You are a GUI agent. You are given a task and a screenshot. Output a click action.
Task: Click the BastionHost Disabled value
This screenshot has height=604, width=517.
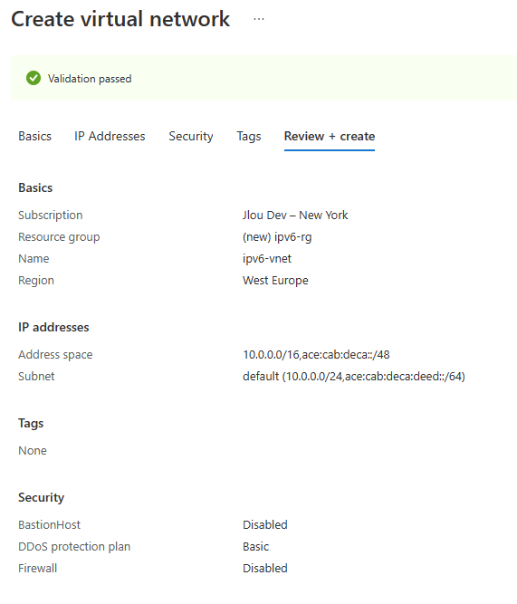pos(265,524)
